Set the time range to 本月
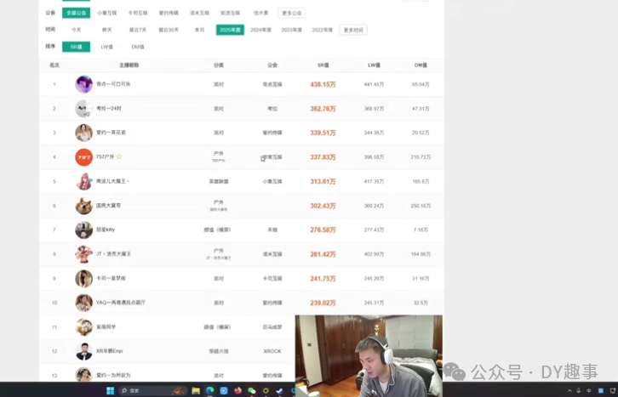Image resolution: width=618 pixels, height=397 pixels. pyautogui.click(x=199, y=30)
